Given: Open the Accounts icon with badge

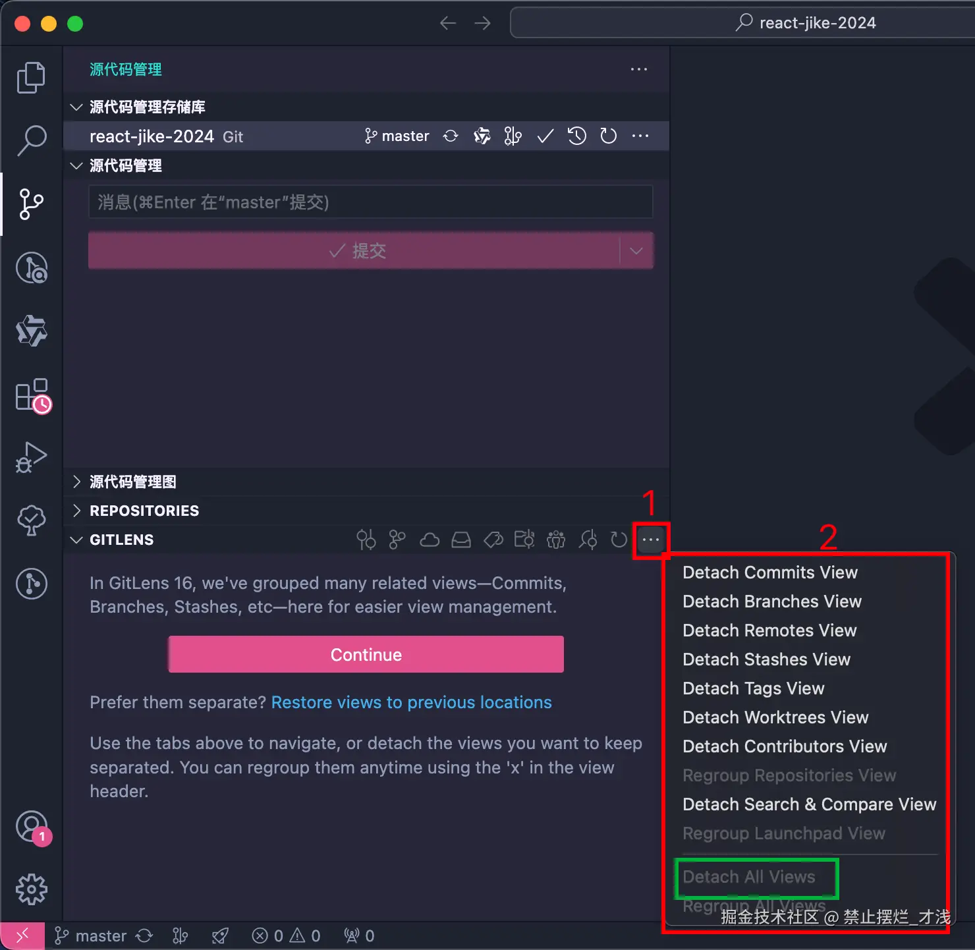Looking at the screenshot, I should click(33, 828).
